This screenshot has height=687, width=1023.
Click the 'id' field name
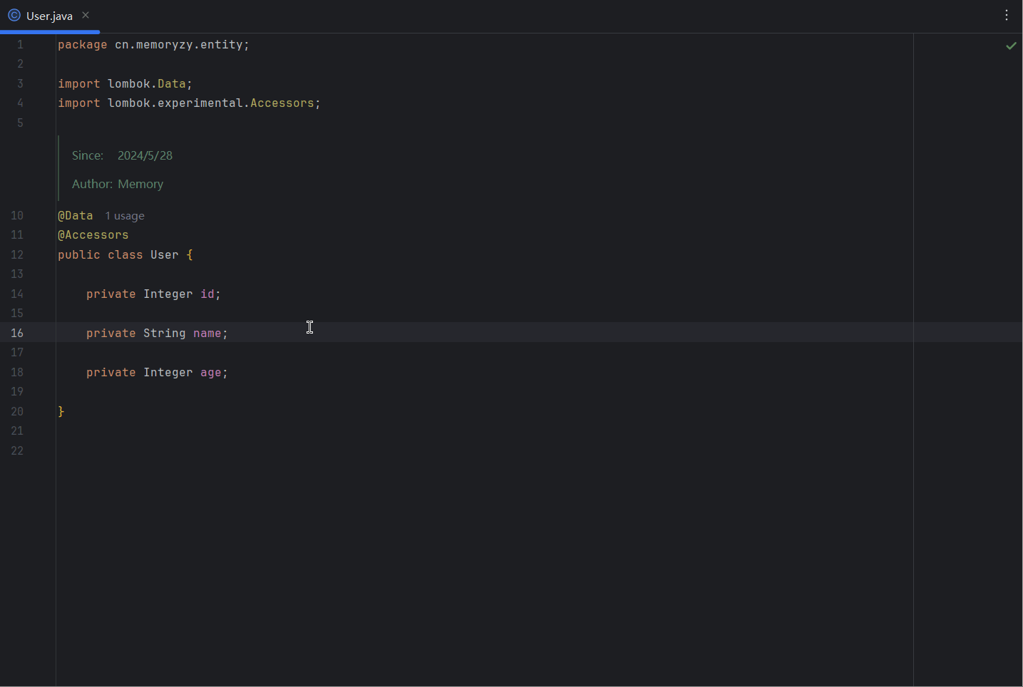207,294
